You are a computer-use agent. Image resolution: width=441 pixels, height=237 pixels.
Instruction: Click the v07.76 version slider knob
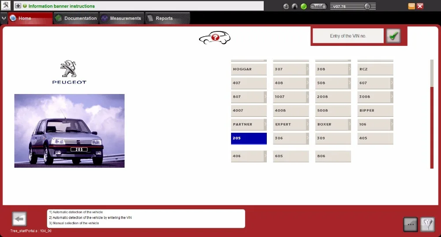pos(367,6)
